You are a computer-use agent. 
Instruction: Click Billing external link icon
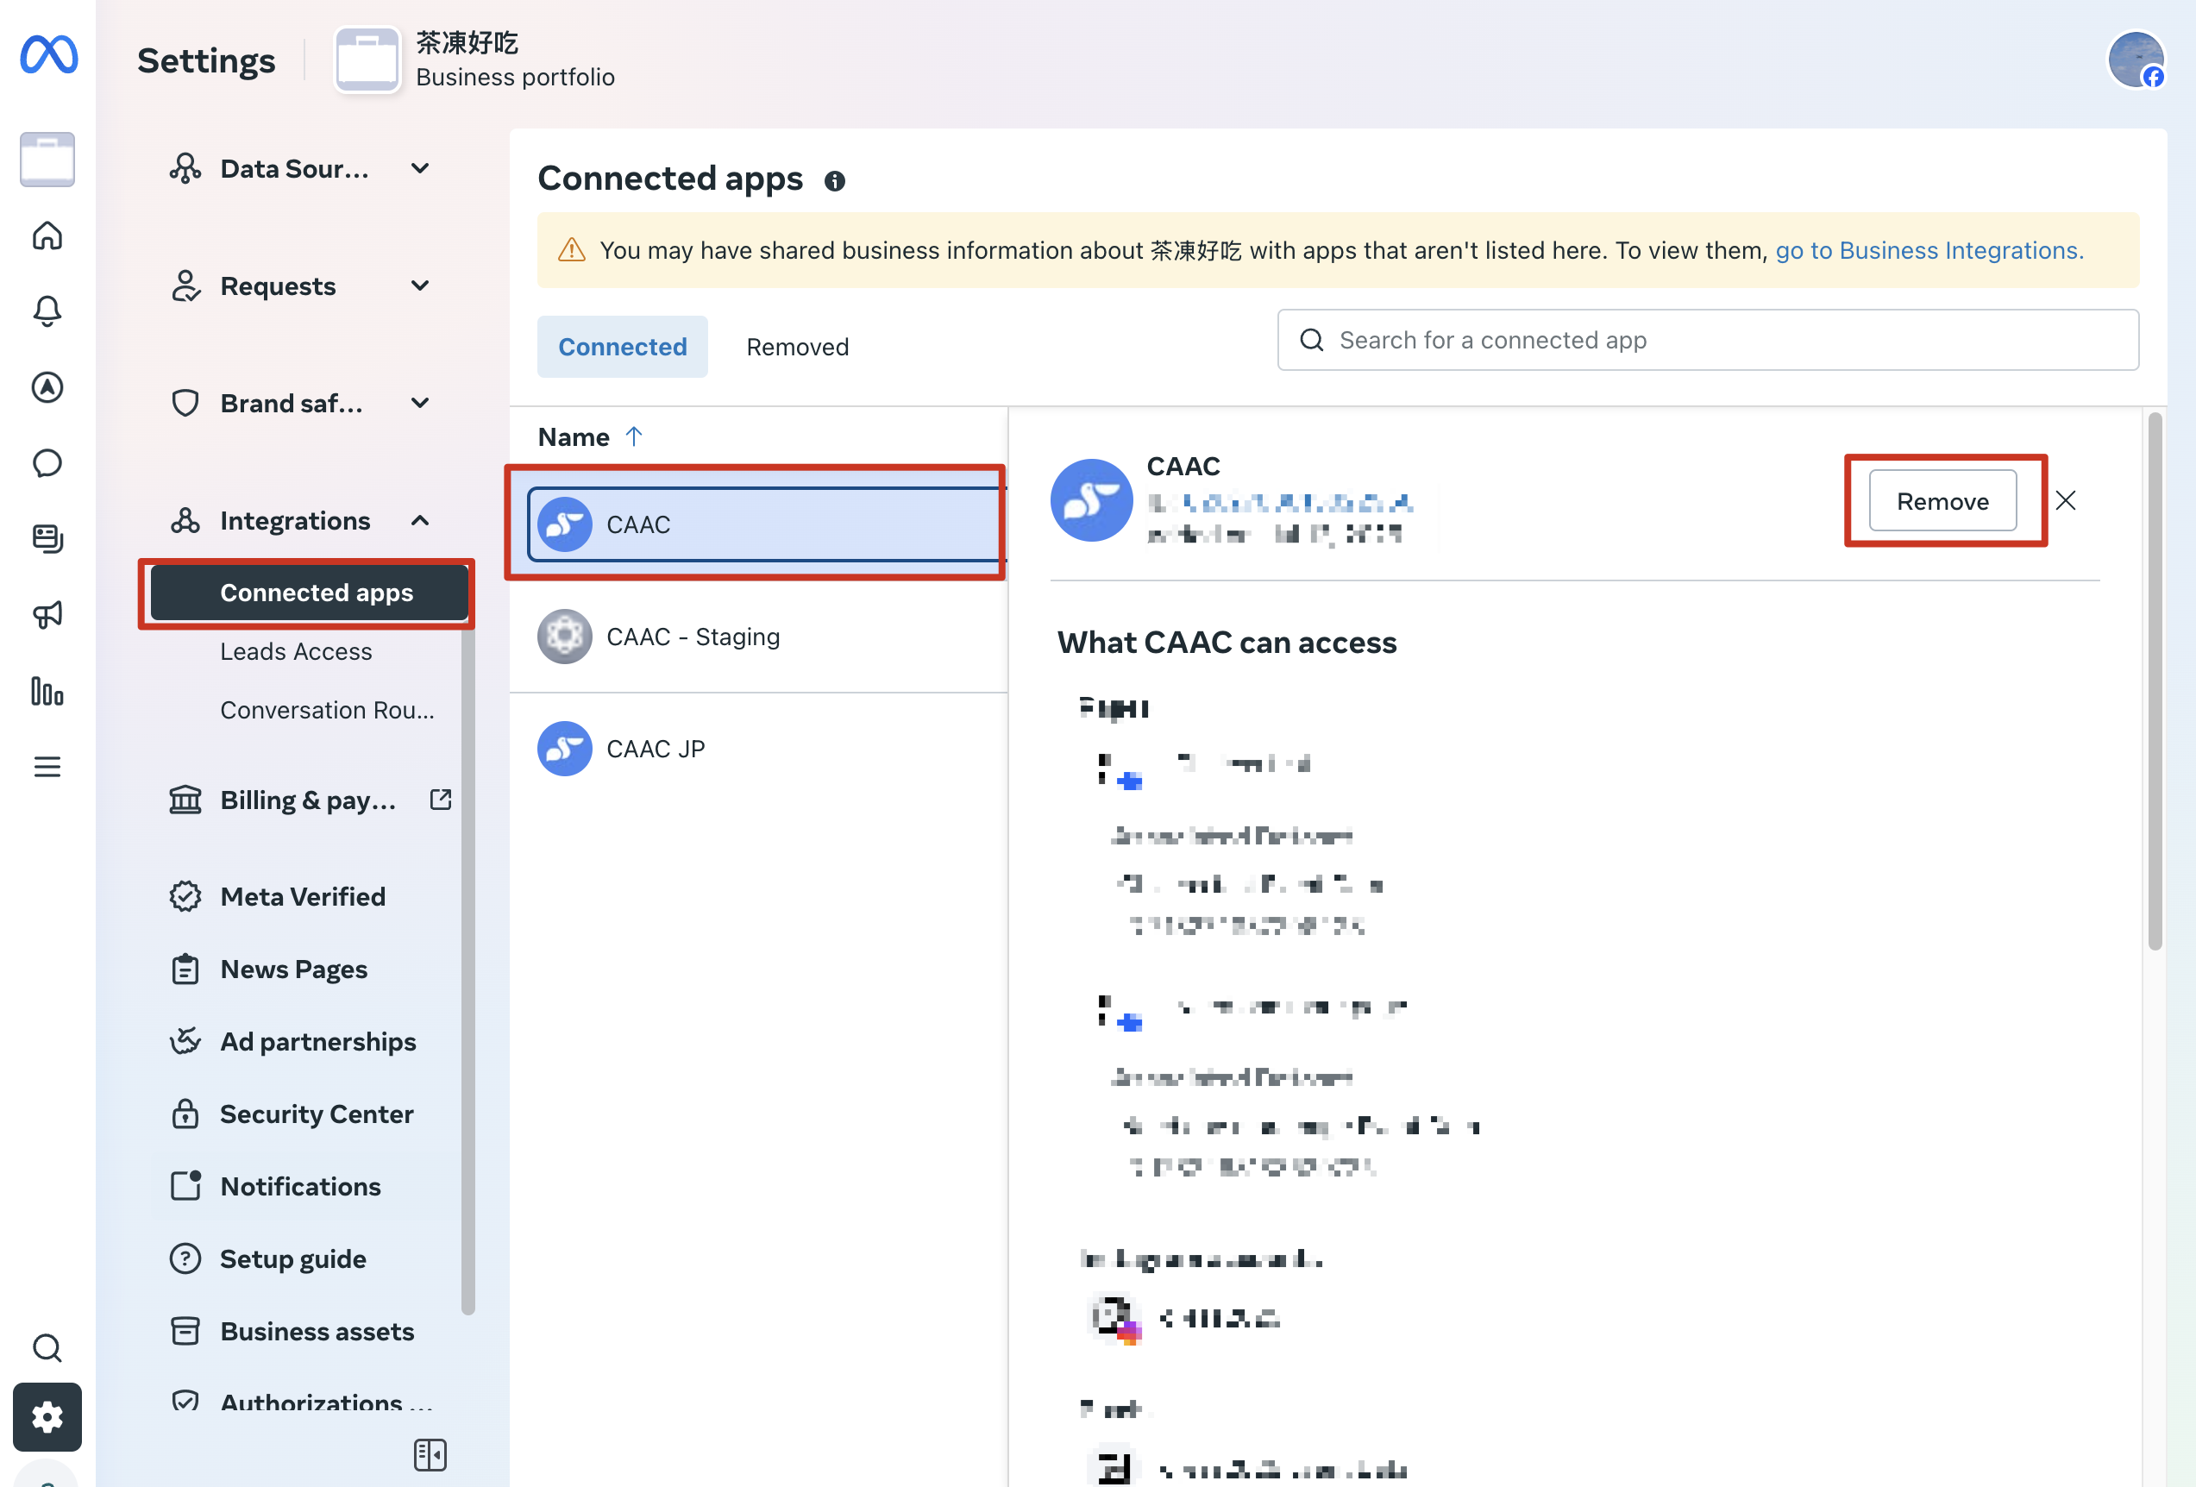[442, 800]
